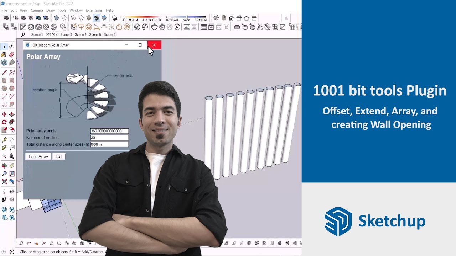
Task: Click the search magnifier beside scene tabs
Action: point(23,34)
